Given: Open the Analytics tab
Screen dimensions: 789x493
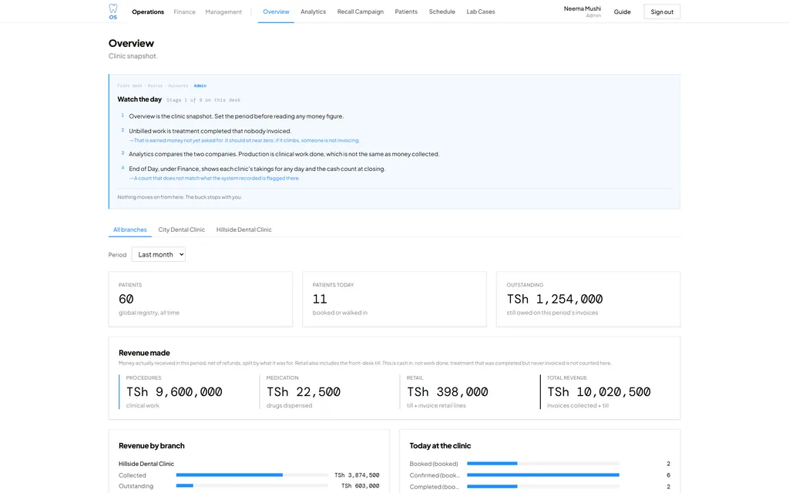Looking at the screenshot, I should pos(313,12).
